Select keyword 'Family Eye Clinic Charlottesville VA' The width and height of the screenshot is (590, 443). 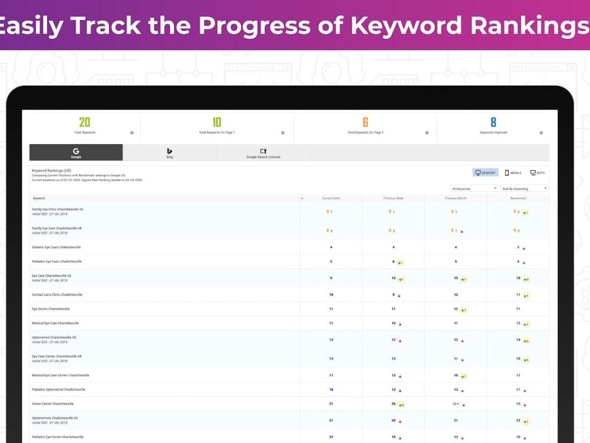(x=58, y=209)
